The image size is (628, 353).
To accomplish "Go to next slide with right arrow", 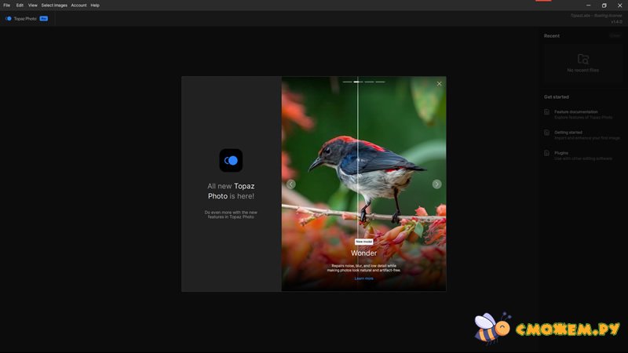I will tap(436, 184).
